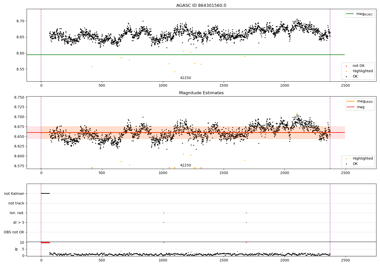
Task: Click the red 'mag' legend line
Action: 351,107
